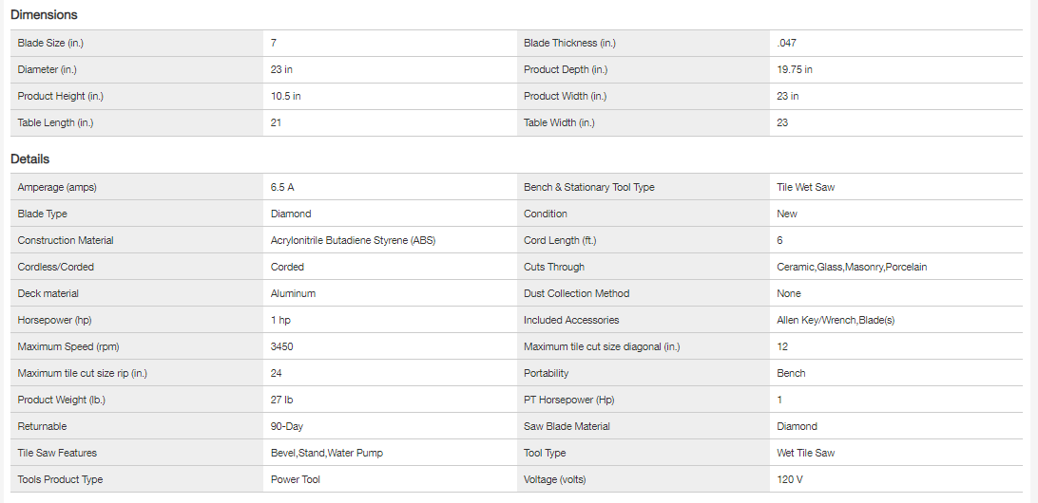1038x503 pixels.
Task: Click the Product Depth value 19.75 in
Action: (x=794, y=69)
